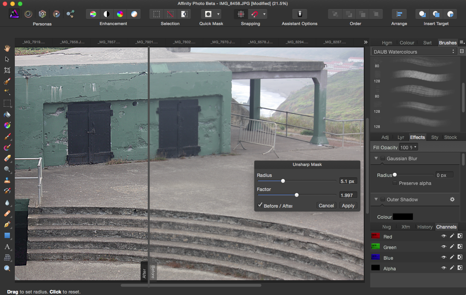Select the middle Insert Target icon
This screenshot has height=295, width=466.
tap(436, 14)
